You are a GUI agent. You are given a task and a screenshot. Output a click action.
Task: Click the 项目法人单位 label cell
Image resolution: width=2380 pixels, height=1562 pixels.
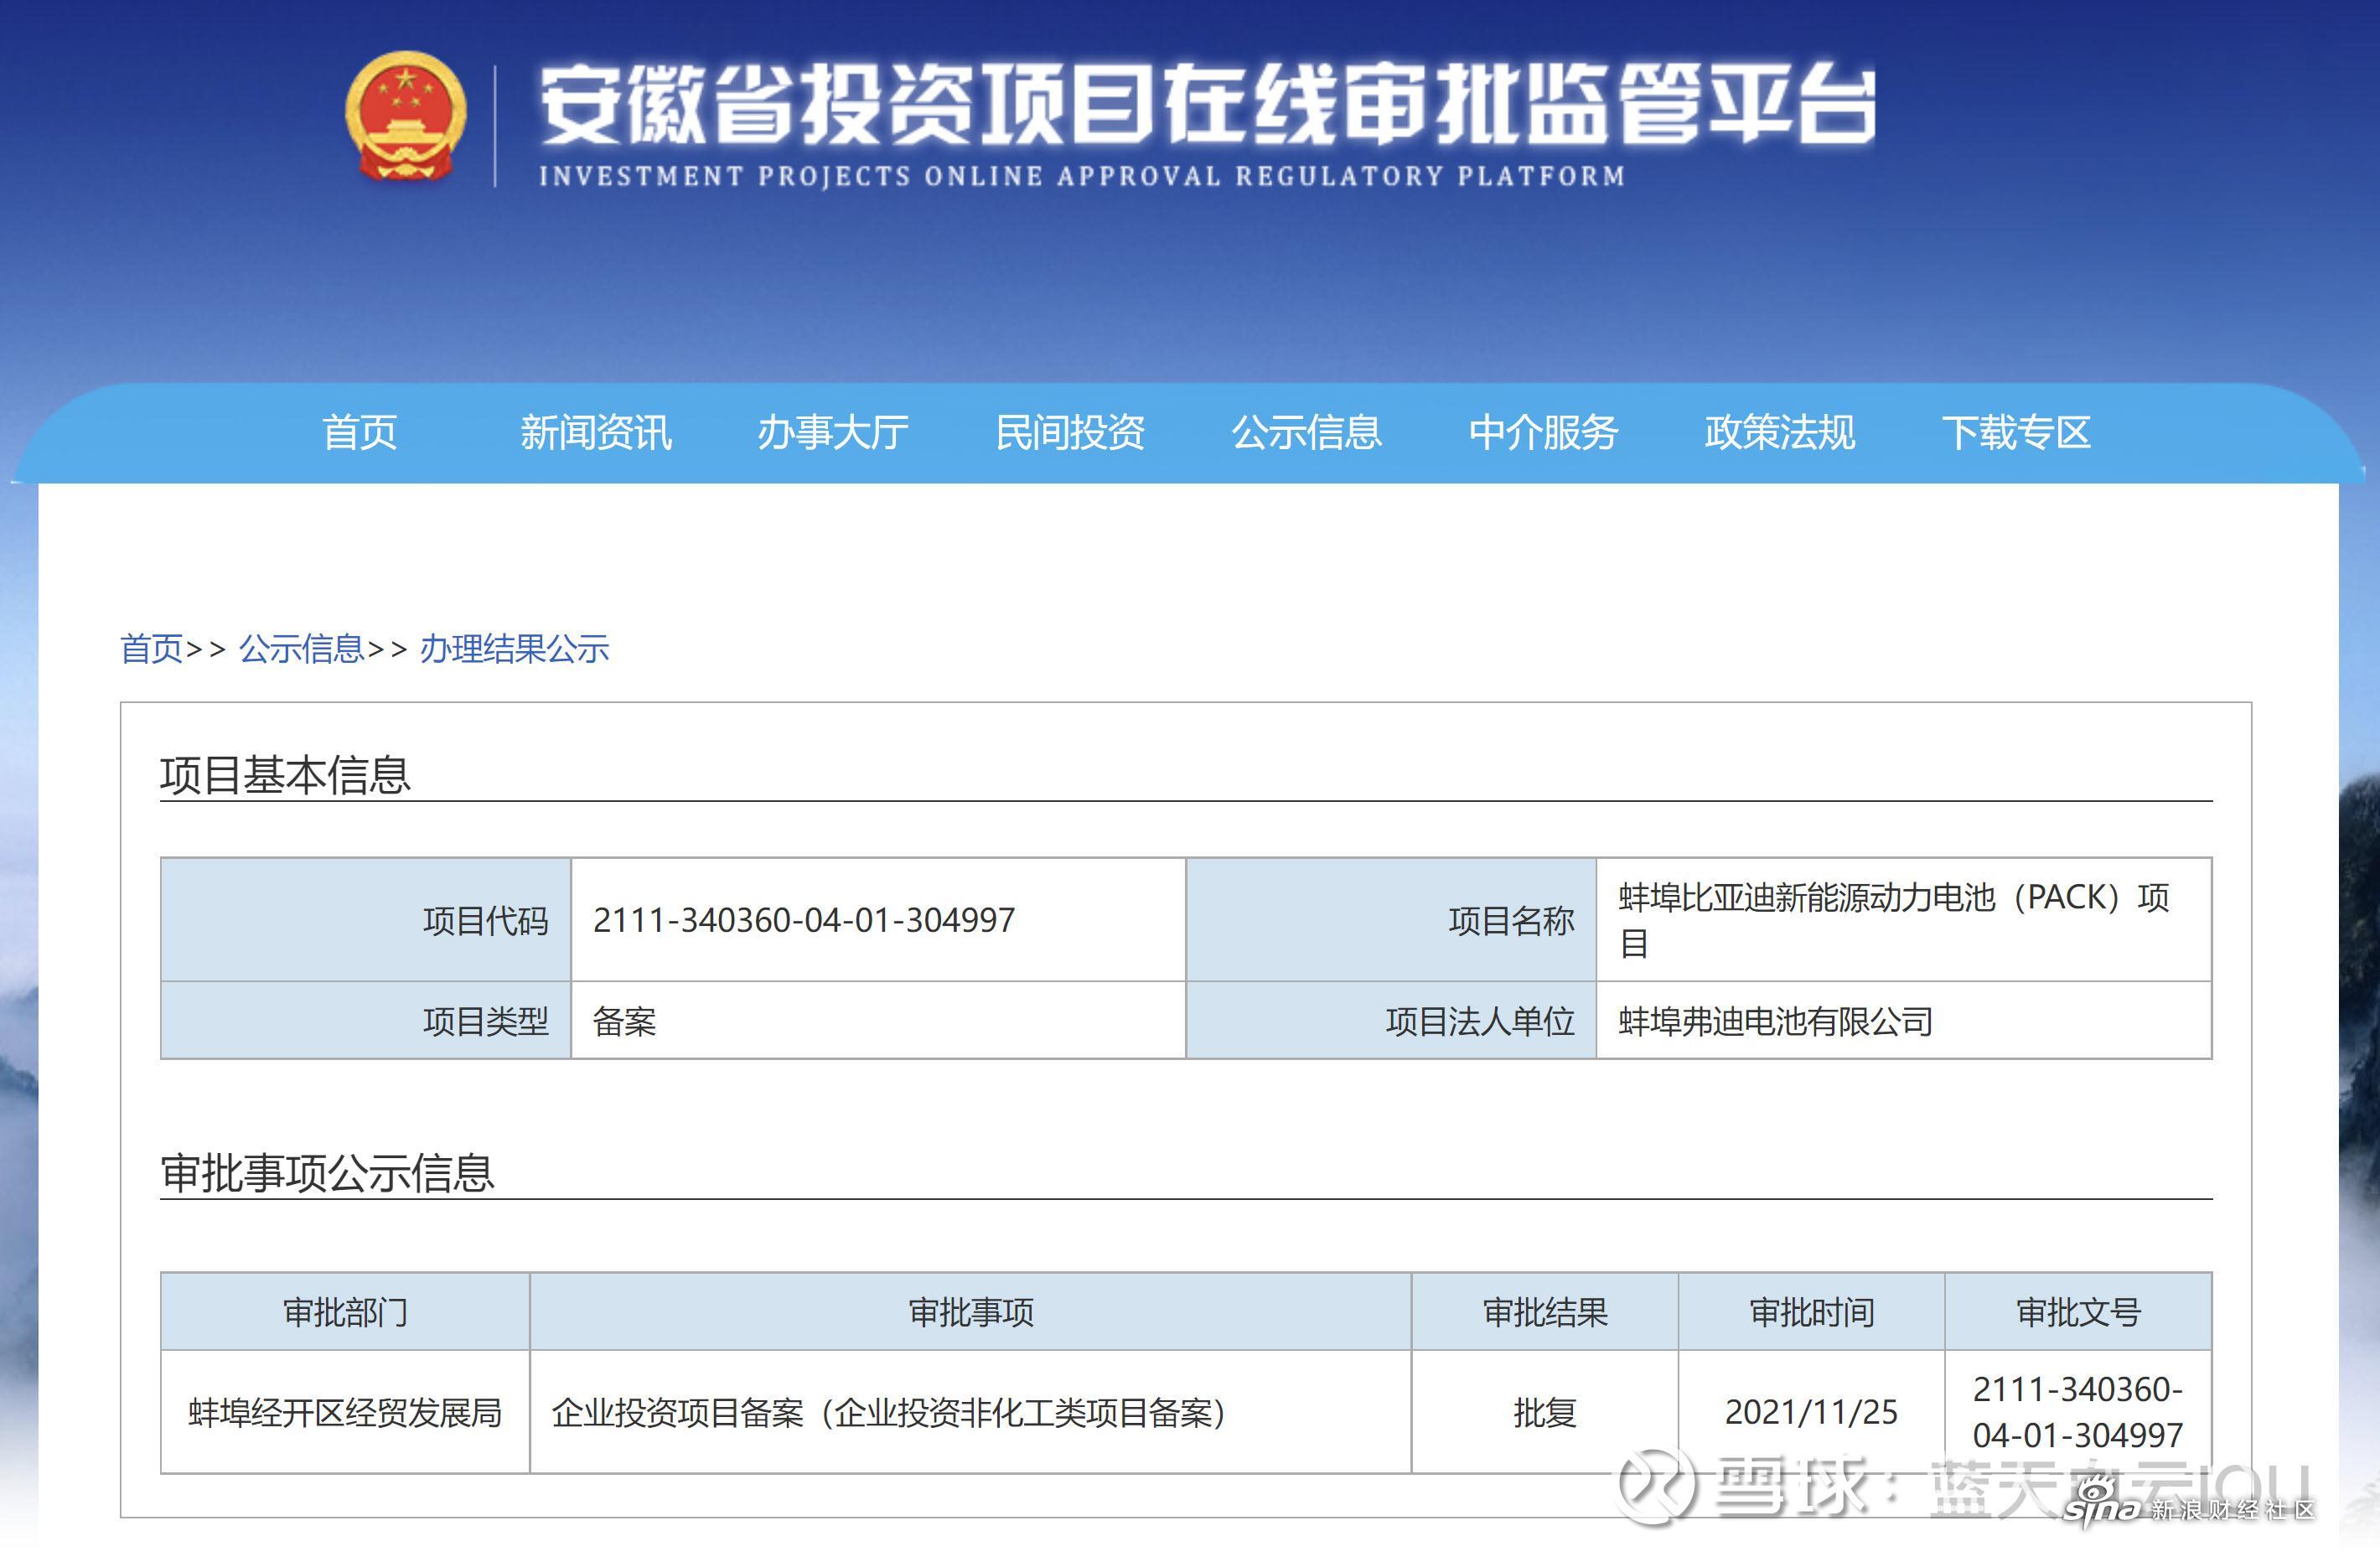pos(1391,1021)
